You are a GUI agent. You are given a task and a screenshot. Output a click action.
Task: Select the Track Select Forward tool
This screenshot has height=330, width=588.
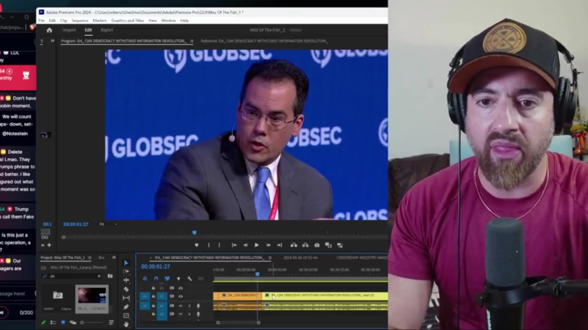point(126,271)
